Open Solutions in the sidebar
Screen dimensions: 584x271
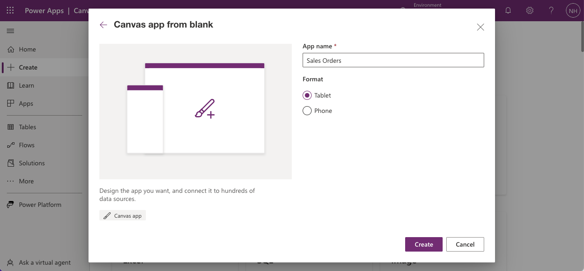tap(32, 163)
